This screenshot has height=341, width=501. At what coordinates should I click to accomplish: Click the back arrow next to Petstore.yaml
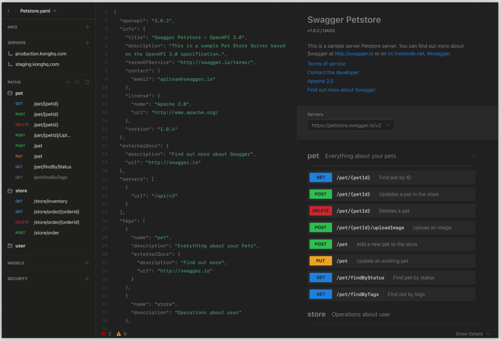pyautogui.click(x=8, y=11)
